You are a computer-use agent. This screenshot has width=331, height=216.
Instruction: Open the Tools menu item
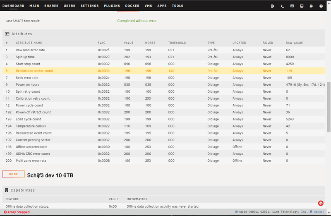click(x=177, y=6)
